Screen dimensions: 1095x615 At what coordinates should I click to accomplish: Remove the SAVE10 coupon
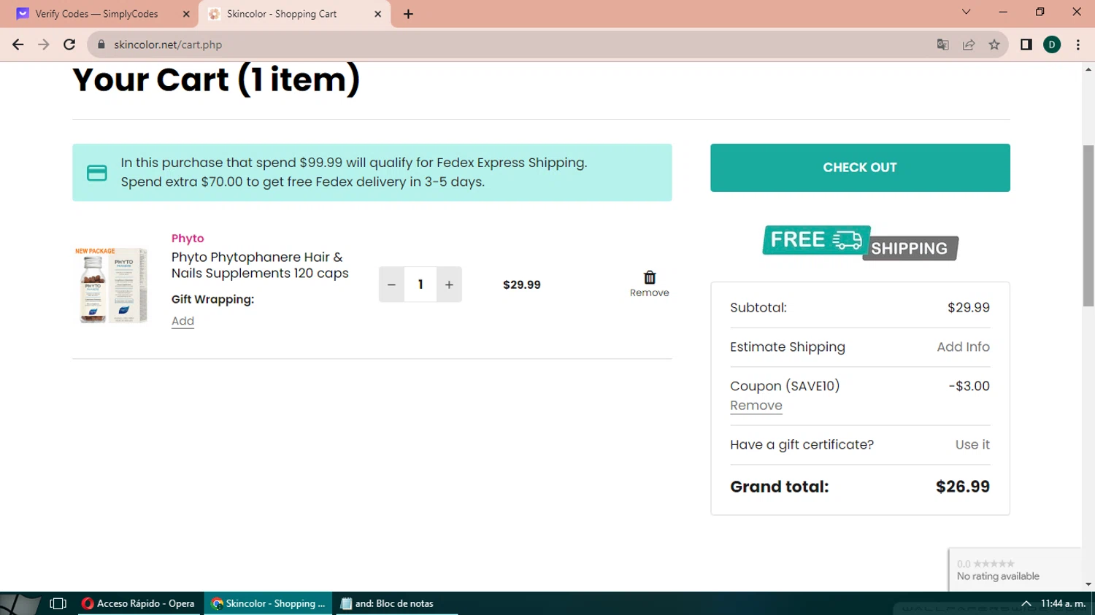(x=756, y=406)
